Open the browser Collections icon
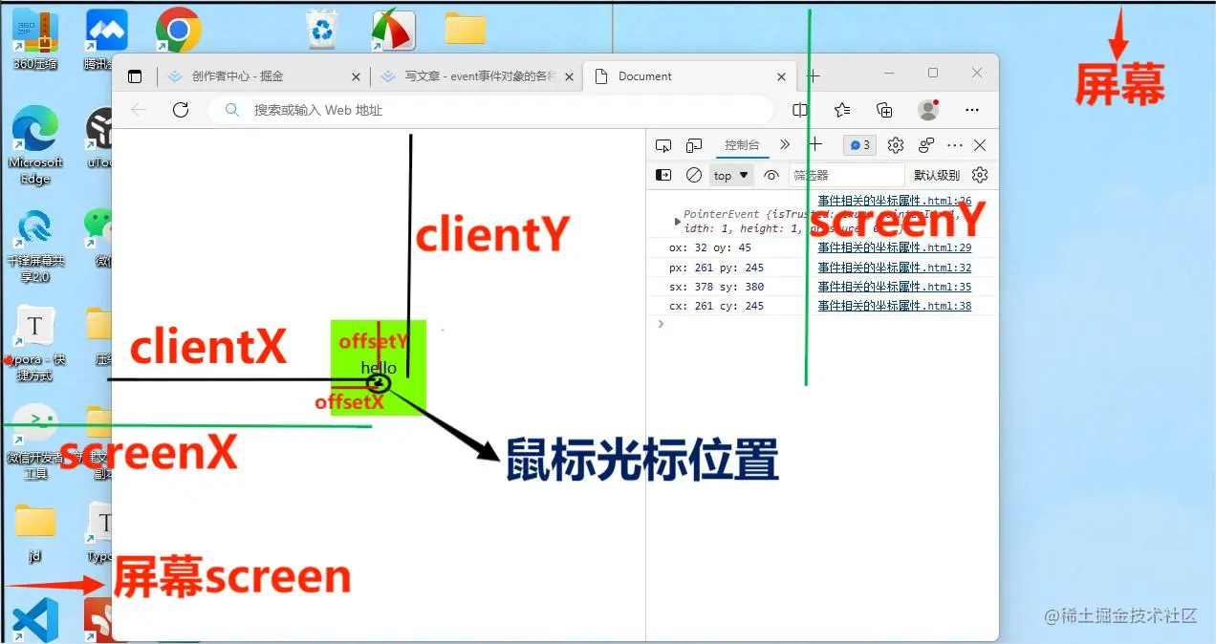 click(884, 109)
